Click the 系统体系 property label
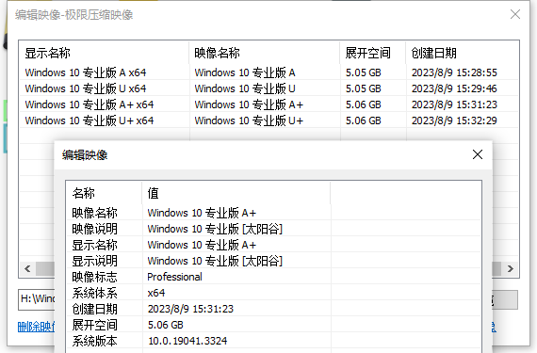The width and height of the screenshot is (537, 353). tap(94, 293)
